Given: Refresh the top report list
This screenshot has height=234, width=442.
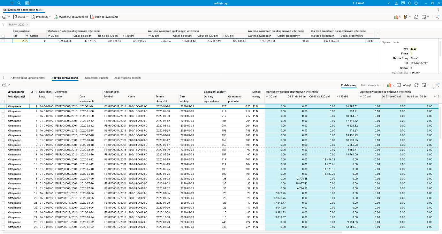Looking at the screenshot, I should (x=416, y=17).
